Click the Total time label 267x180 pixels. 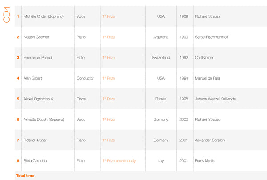pyautogui.click(x=25, y=176)
